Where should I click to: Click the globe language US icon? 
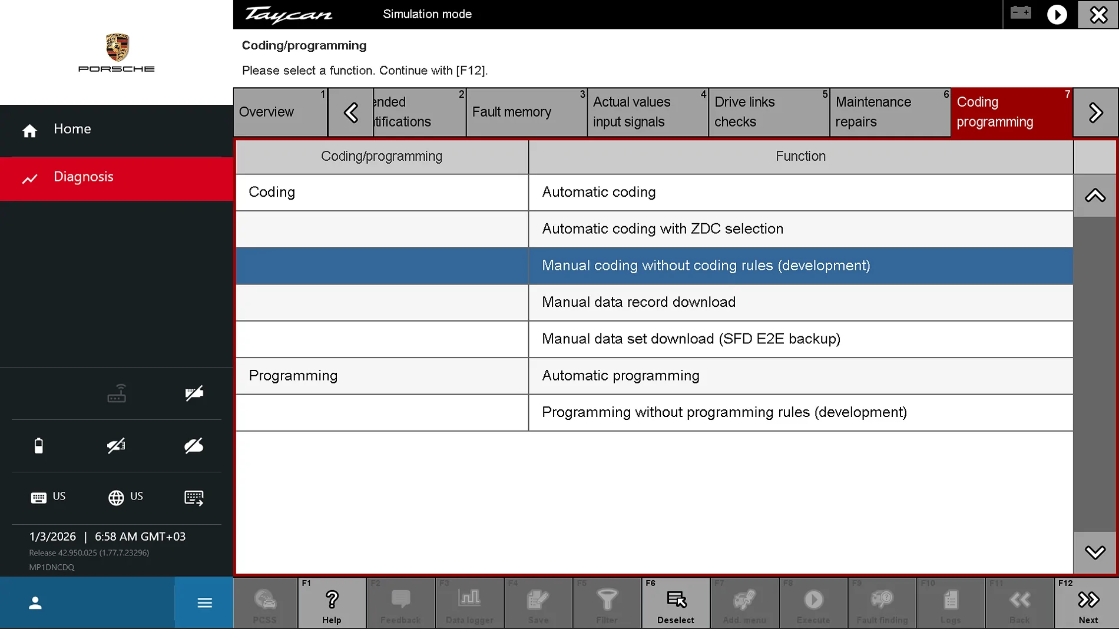(116, 498)
